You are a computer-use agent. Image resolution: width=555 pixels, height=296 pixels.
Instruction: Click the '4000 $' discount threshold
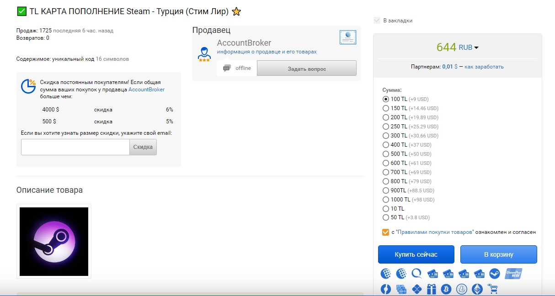[x=51, y=110]
